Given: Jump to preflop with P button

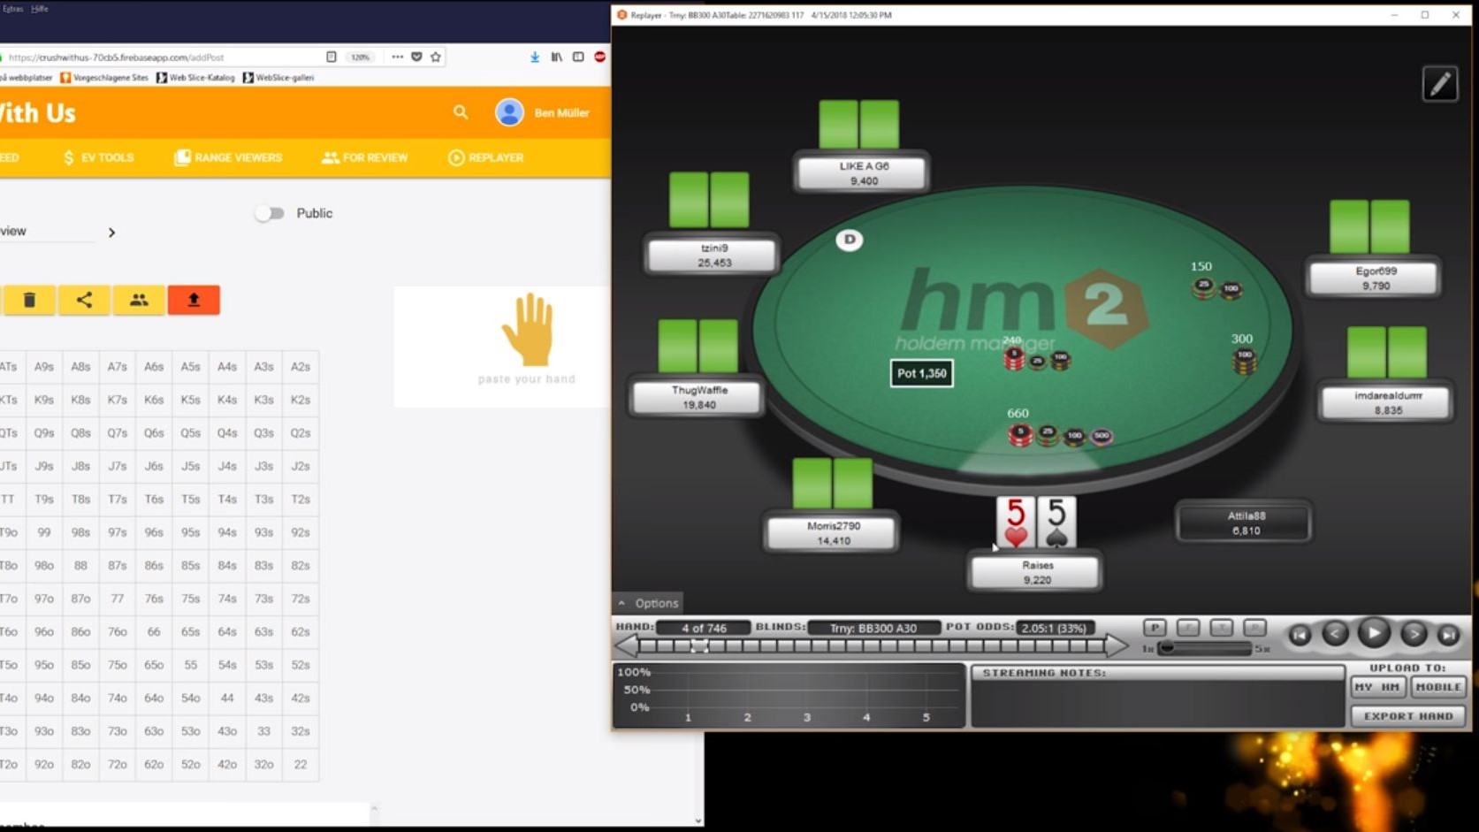Looking at the screenshot, I should pos(1155,628).
